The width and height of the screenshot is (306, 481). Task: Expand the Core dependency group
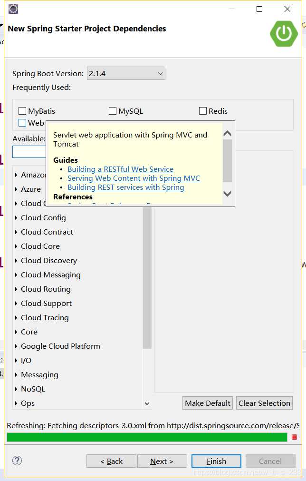tap(16, 332)
